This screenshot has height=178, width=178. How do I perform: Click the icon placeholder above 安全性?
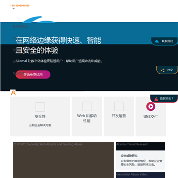[40, 107]
